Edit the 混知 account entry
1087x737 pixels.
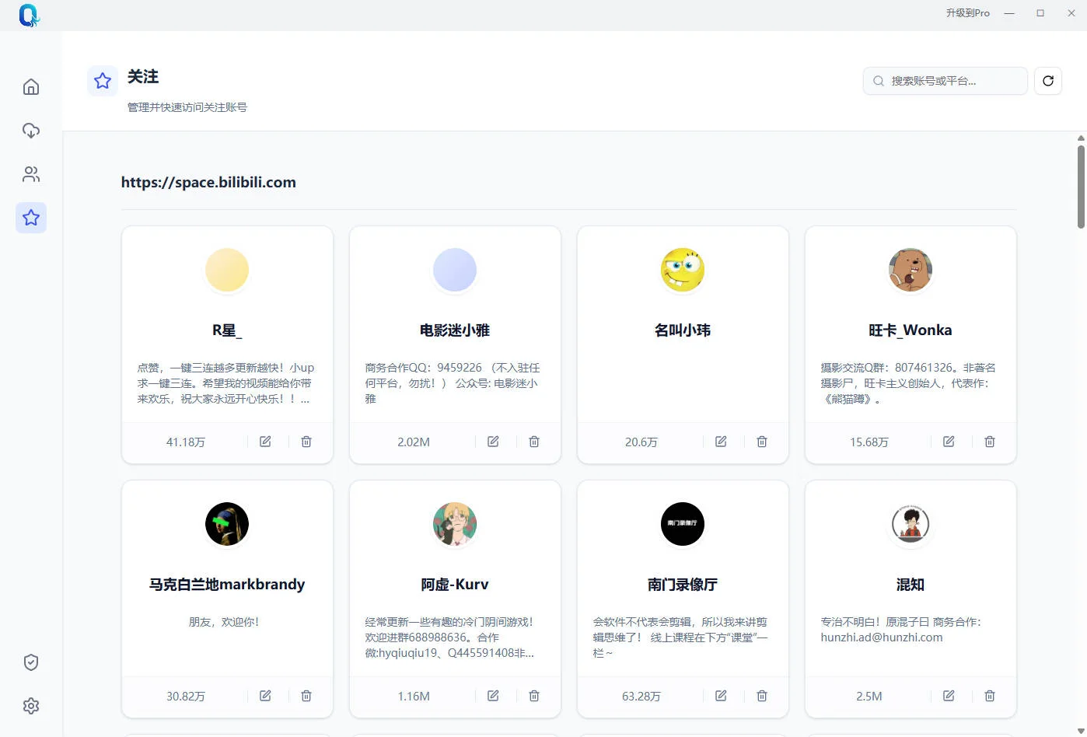948,695
